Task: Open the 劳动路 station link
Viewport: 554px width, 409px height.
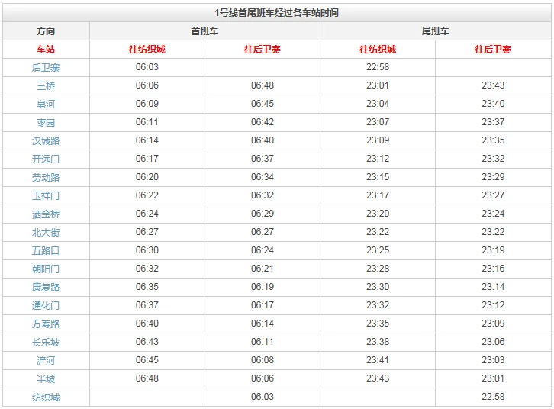Action: tap(46, 177)
